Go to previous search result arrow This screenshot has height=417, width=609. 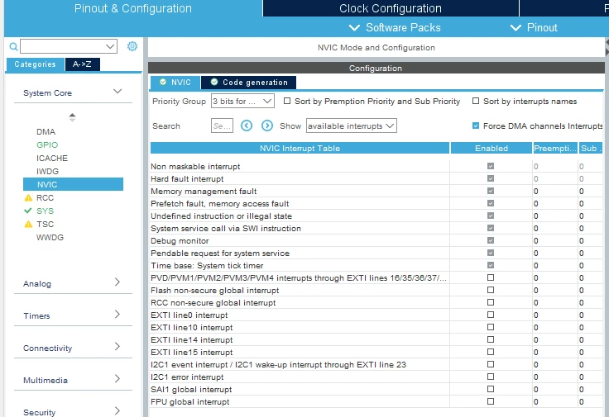247,126
